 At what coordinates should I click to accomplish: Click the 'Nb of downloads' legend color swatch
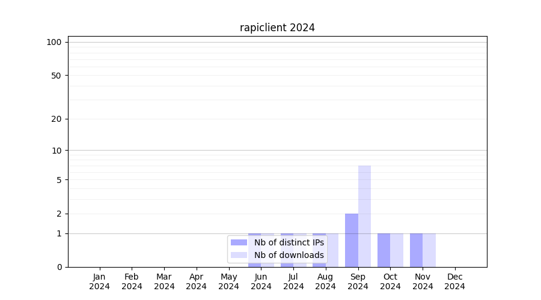239,255
